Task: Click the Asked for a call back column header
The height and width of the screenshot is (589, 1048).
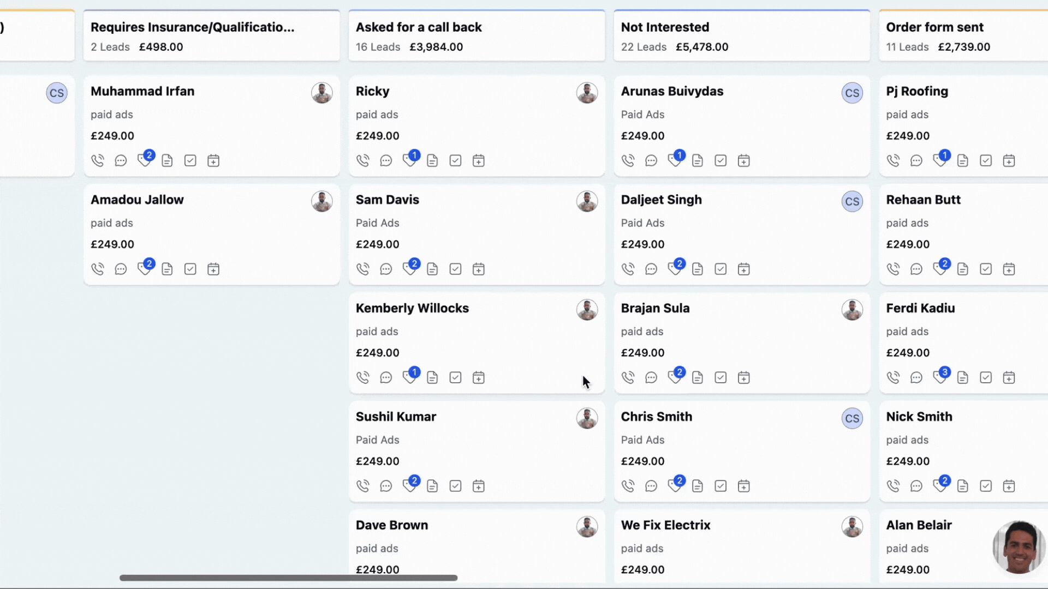Action: click(419, 27)
